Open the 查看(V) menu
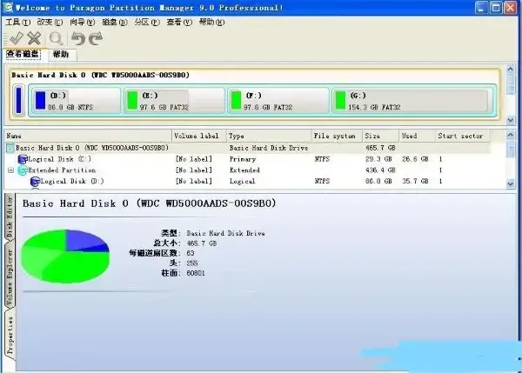This screenshot has height=373, width=522. pos(179,23)
